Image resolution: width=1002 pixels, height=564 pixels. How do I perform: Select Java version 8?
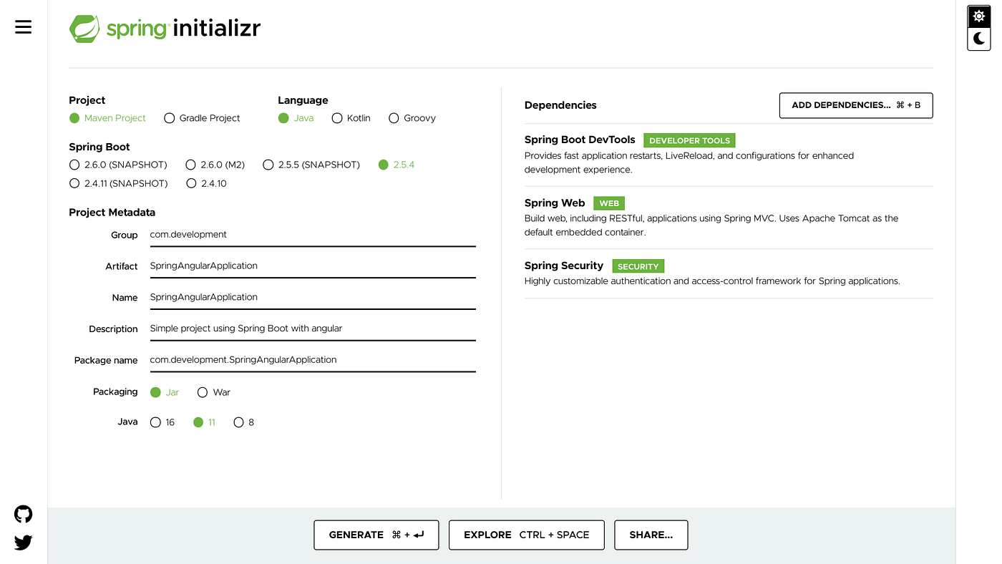pos(244,422)
